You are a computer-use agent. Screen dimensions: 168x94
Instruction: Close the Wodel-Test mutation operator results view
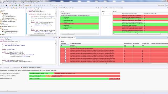[122, 8]
